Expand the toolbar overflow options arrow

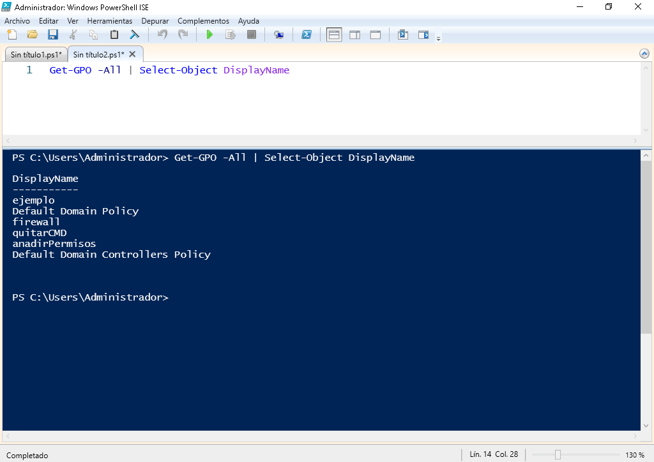point(438,38)
